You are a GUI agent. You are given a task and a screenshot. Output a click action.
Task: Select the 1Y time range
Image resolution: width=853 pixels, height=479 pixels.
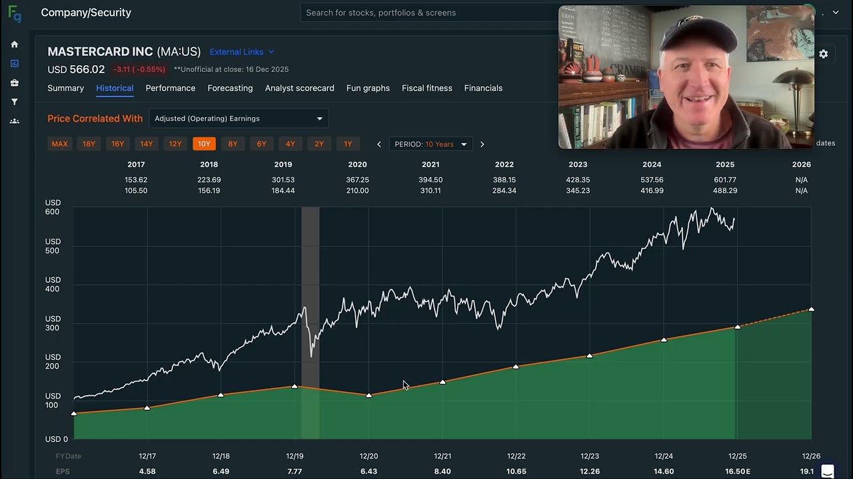click(348, 144)
